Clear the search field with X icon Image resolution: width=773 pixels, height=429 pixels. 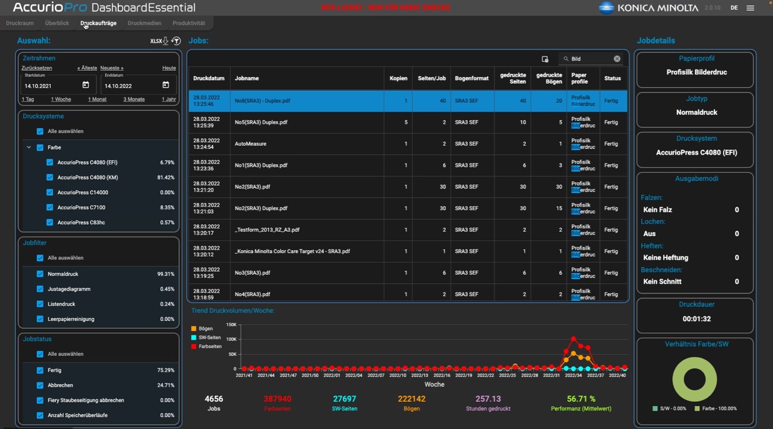click(x=617, y=59)
